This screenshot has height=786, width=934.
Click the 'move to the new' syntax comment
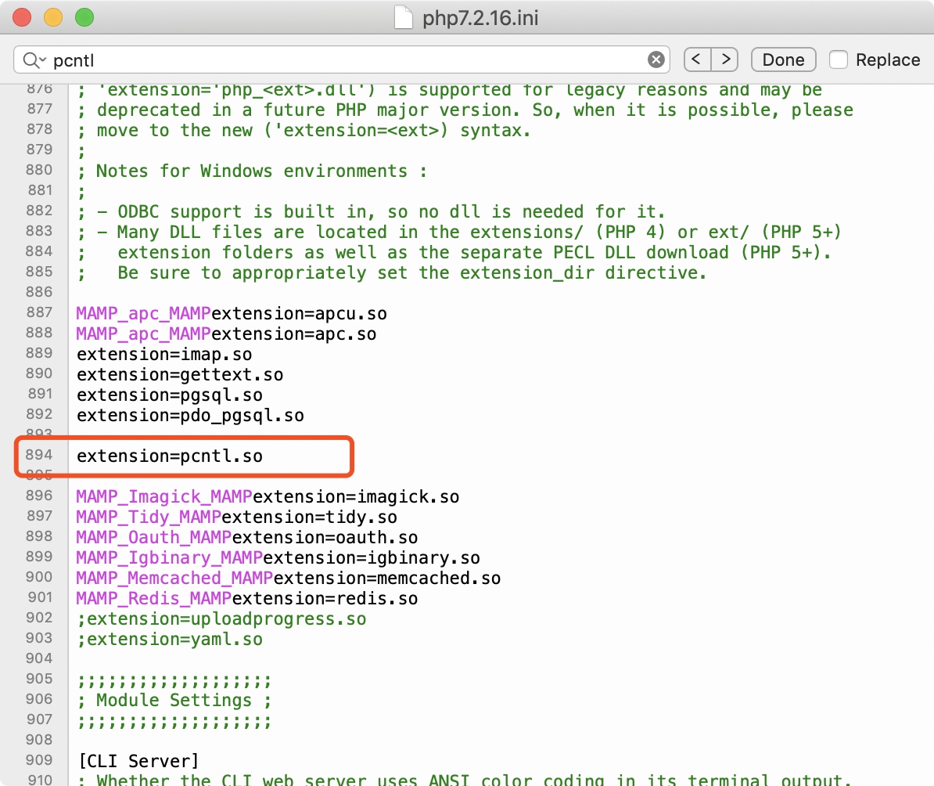tap(304, 131)
